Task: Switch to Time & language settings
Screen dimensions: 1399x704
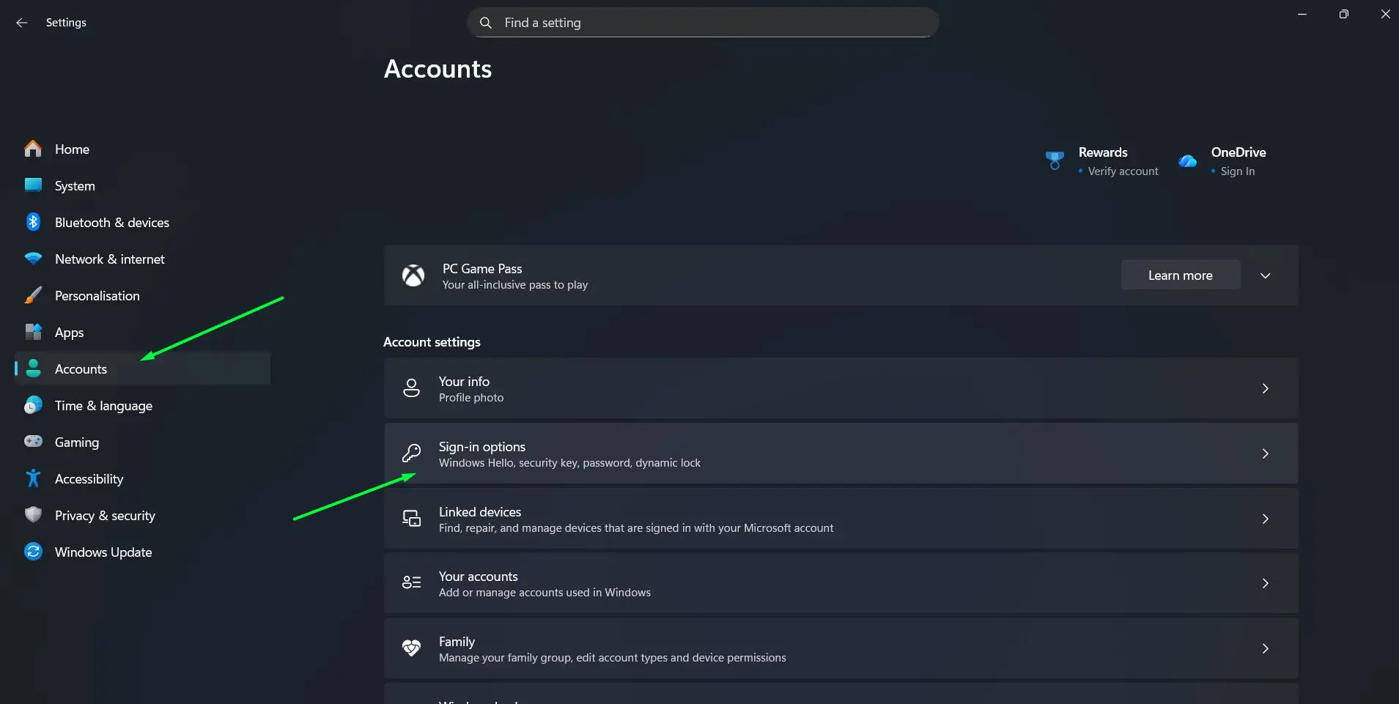Action: pyautogui.click(x=103, y=405)
